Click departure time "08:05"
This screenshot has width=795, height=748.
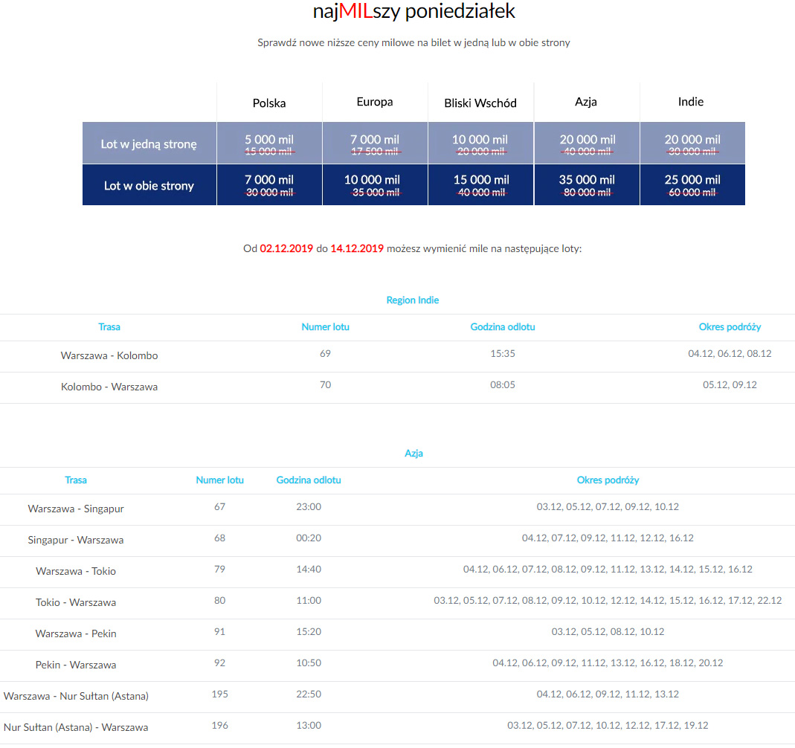(x=503, y=384)
